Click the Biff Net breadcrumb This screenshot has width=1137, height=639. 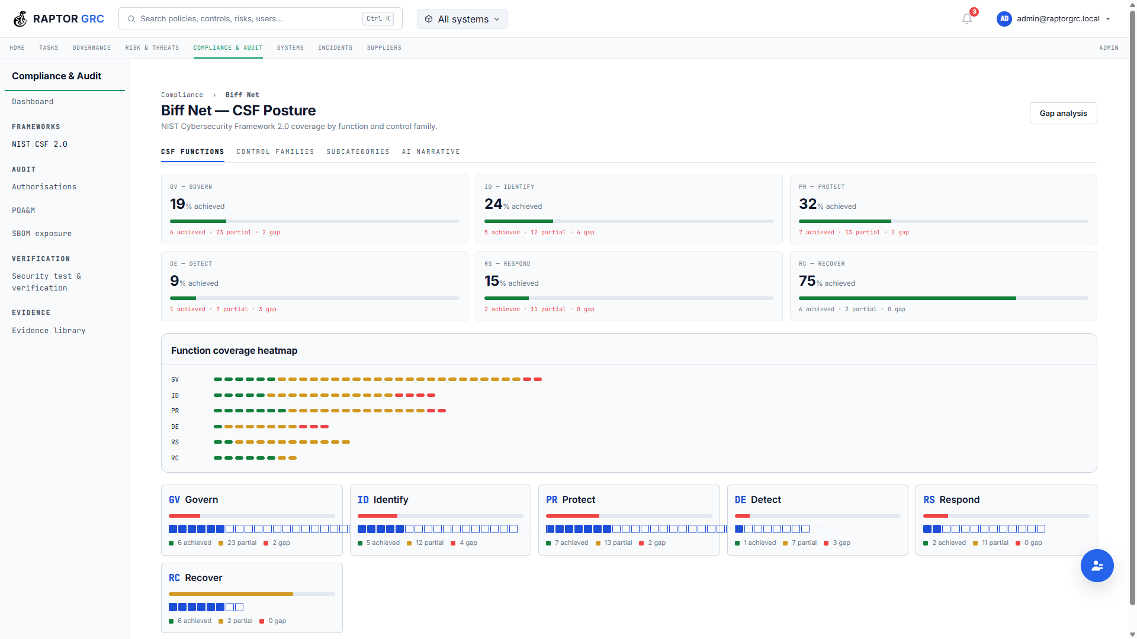[x=242, y=95]
